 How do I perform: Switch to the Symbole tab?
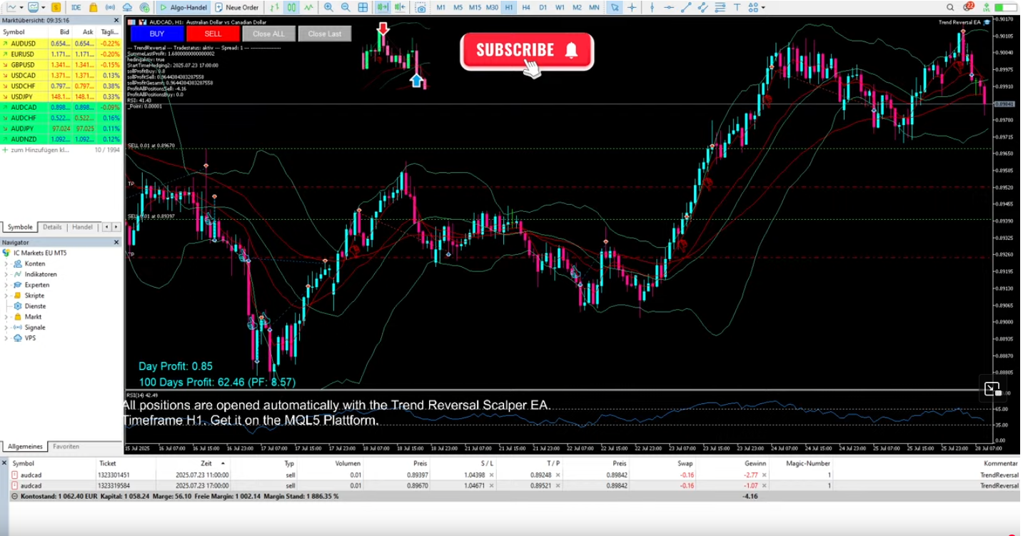20,227
